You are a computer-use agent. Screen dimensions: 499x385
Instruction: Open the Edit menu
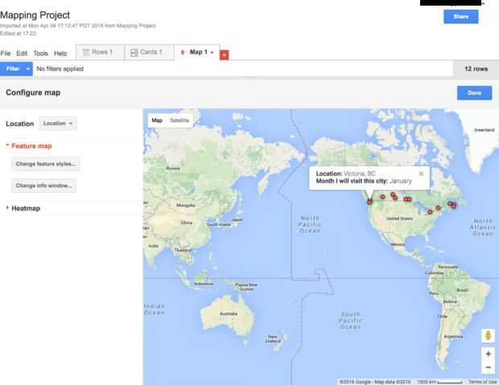[22, 53]
